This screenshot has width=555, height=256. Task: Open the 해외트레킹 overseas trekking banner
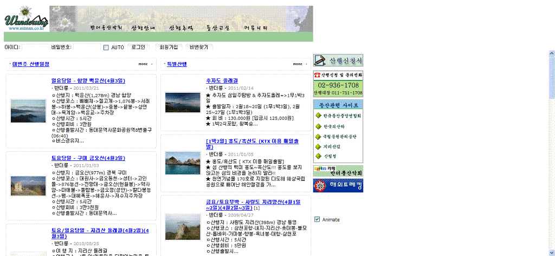tap(338, 185)
